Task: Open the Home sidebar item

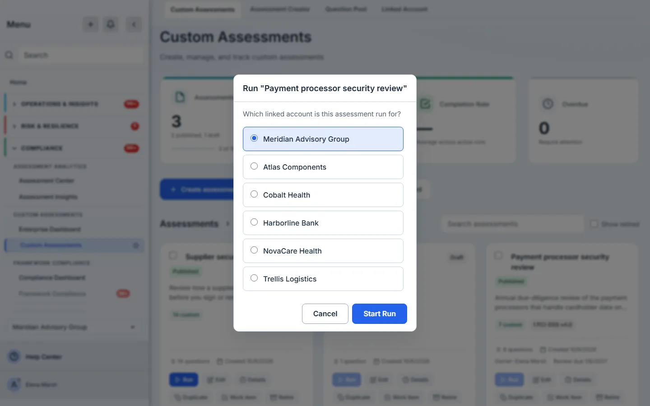Action: click(x=18, y=82)
